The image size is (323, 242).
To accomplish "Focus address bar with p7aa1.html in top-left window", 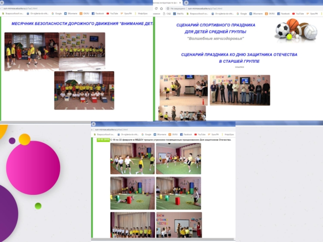I will (20, 8).
